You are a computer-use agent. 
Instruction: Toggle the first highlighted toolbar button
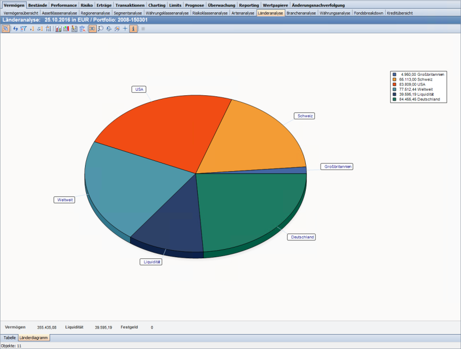(6, 29)
